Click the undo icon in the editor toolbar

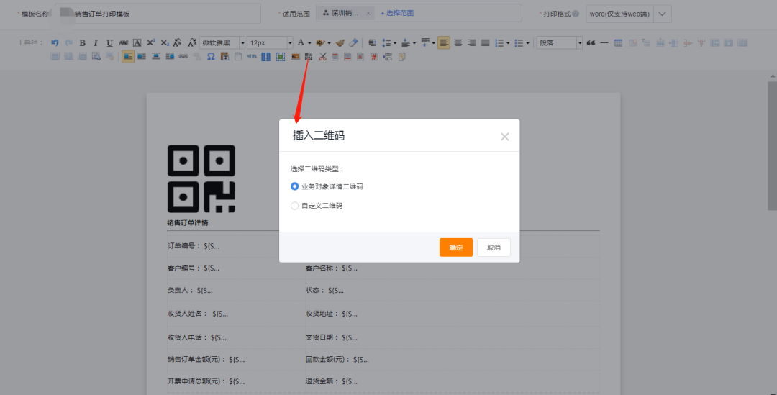(x=55, y=43)
